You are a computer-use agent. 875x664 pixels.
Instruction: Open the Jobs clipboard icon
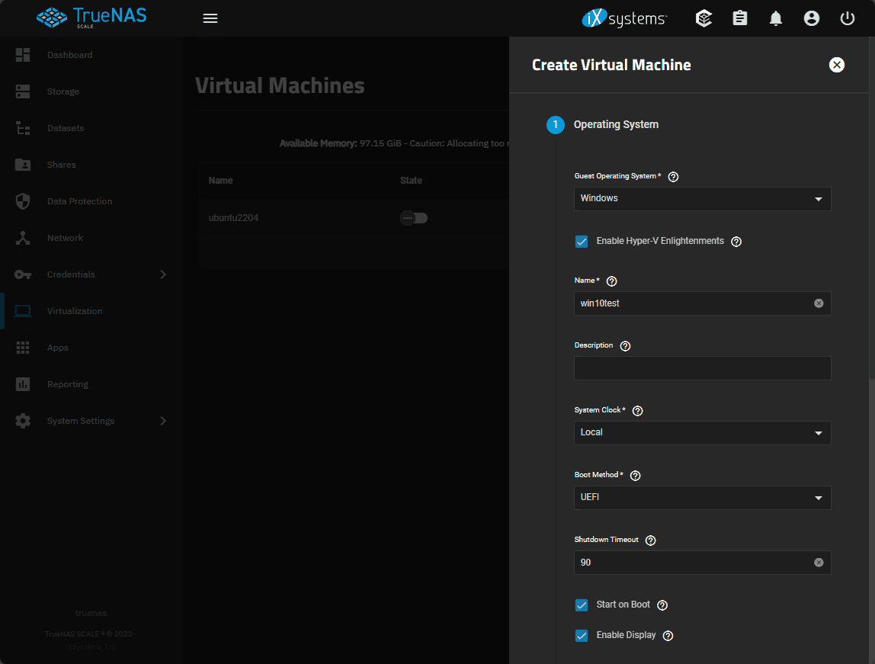click(x=740, y=18)
